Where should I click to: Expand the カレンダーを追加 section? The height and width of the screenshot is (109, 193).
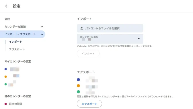[24, 27]
